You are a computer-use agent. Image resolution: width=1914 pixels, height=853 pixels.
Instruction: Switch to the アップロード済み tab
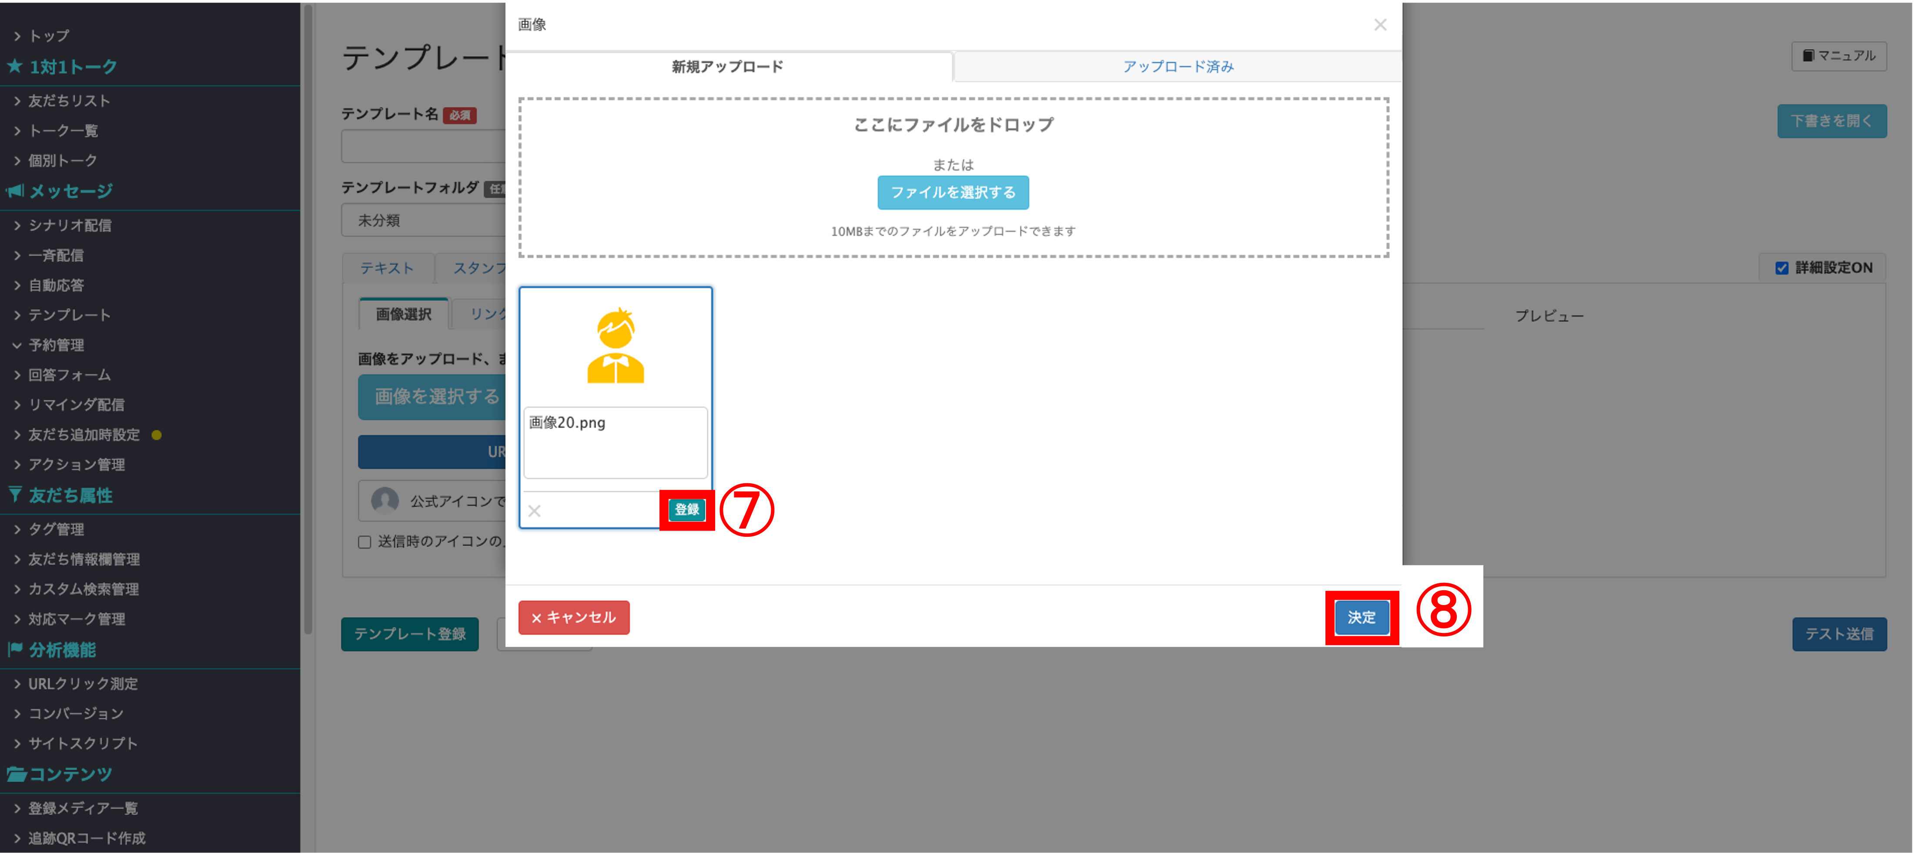[x=1178, y=67]
